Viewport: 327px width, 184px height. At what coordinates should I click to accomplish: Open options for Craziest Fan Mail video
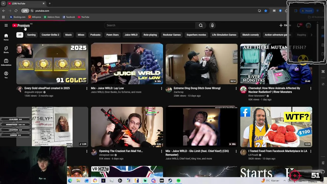[x=161, y=151]
